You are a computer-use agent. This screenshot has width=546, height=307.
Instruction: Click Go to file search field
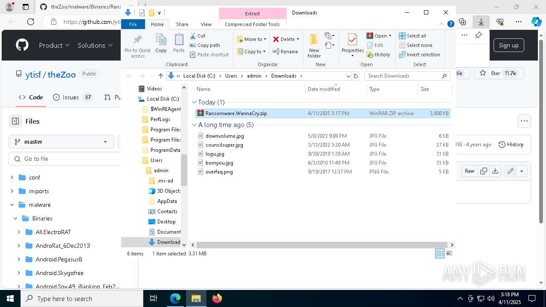click(64, 159)
